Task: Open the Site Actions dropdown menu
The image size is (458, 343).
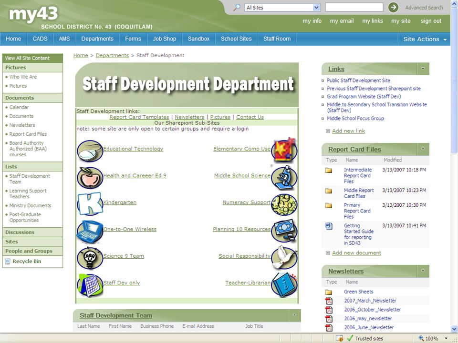Action: click(x=425, y=39)
